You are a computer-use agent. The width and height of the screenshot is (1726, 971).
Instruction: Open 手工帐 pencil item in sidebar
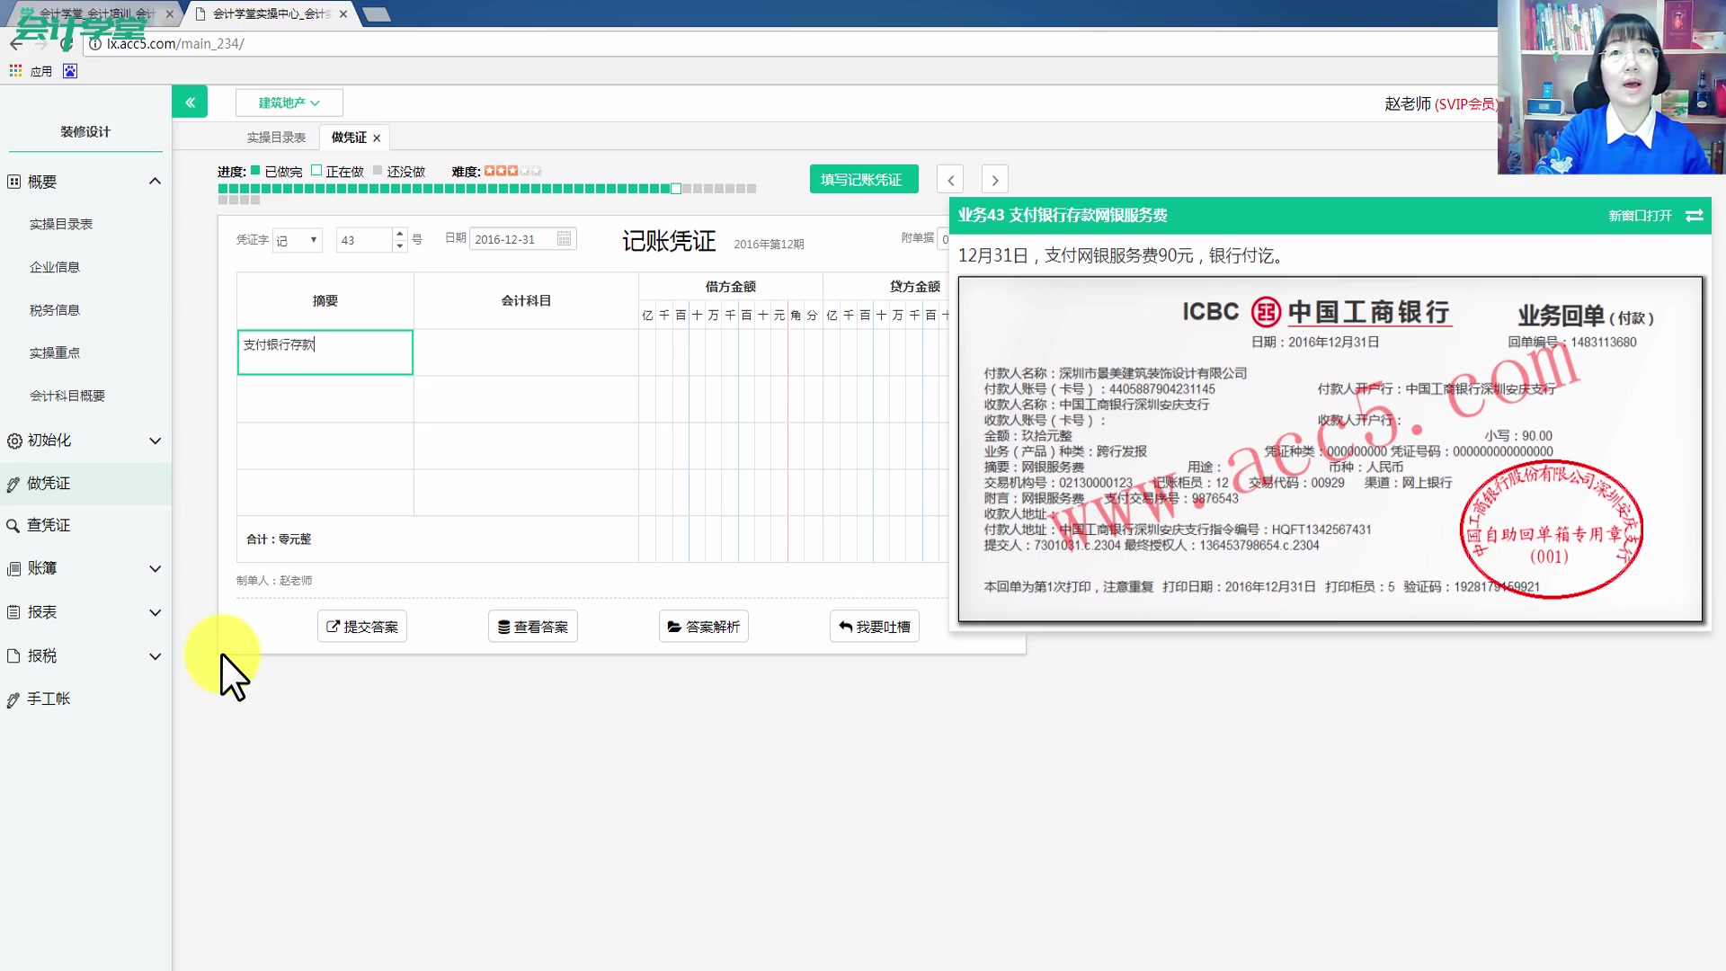pyautogui.click(x=48, y=699)
